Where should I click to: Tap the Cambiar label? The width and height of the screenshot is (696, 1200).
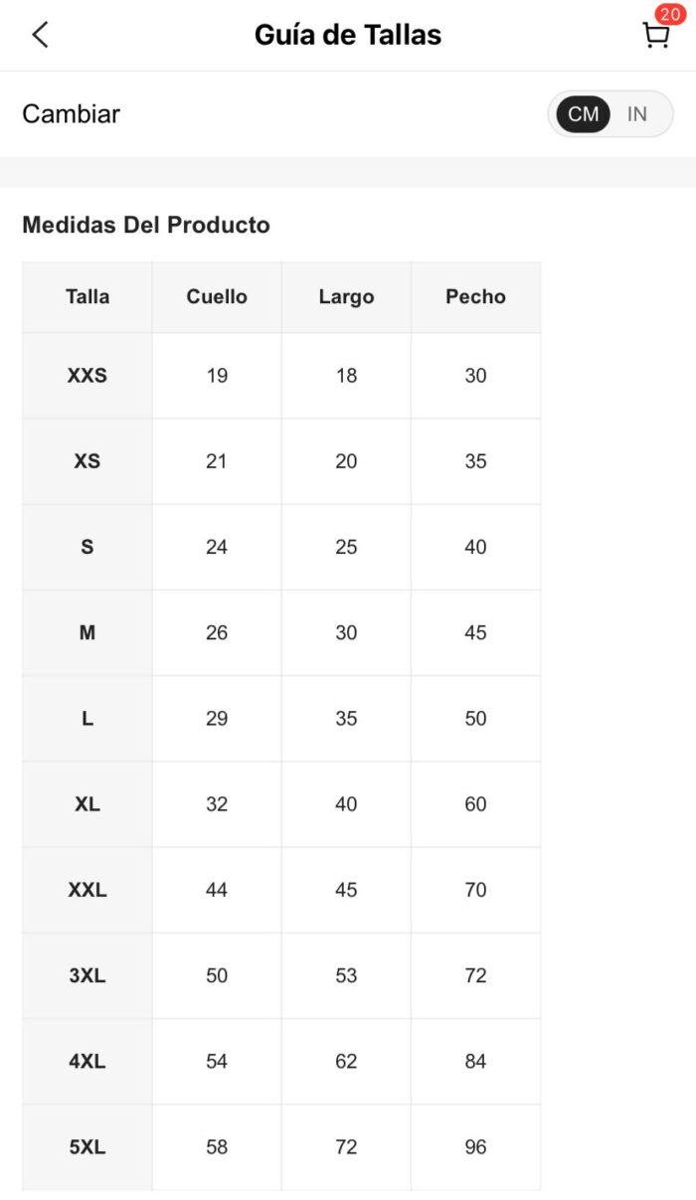coord(72,114)
